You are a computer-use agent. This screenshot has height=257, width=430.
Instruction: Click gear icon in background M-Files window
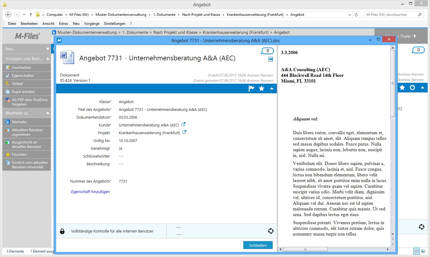click(x=412, y=88)
